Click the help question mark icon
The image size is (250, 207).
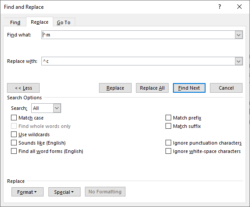tap(220, 7)
